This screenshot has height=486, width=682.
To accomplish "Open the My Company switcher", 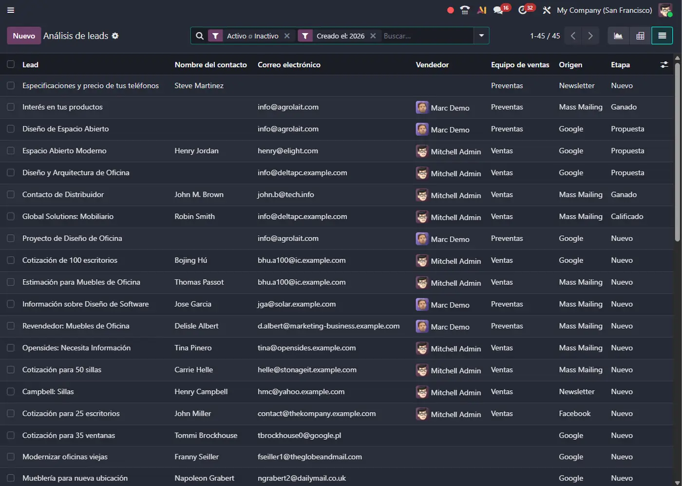I will click(x=604, y=10).
